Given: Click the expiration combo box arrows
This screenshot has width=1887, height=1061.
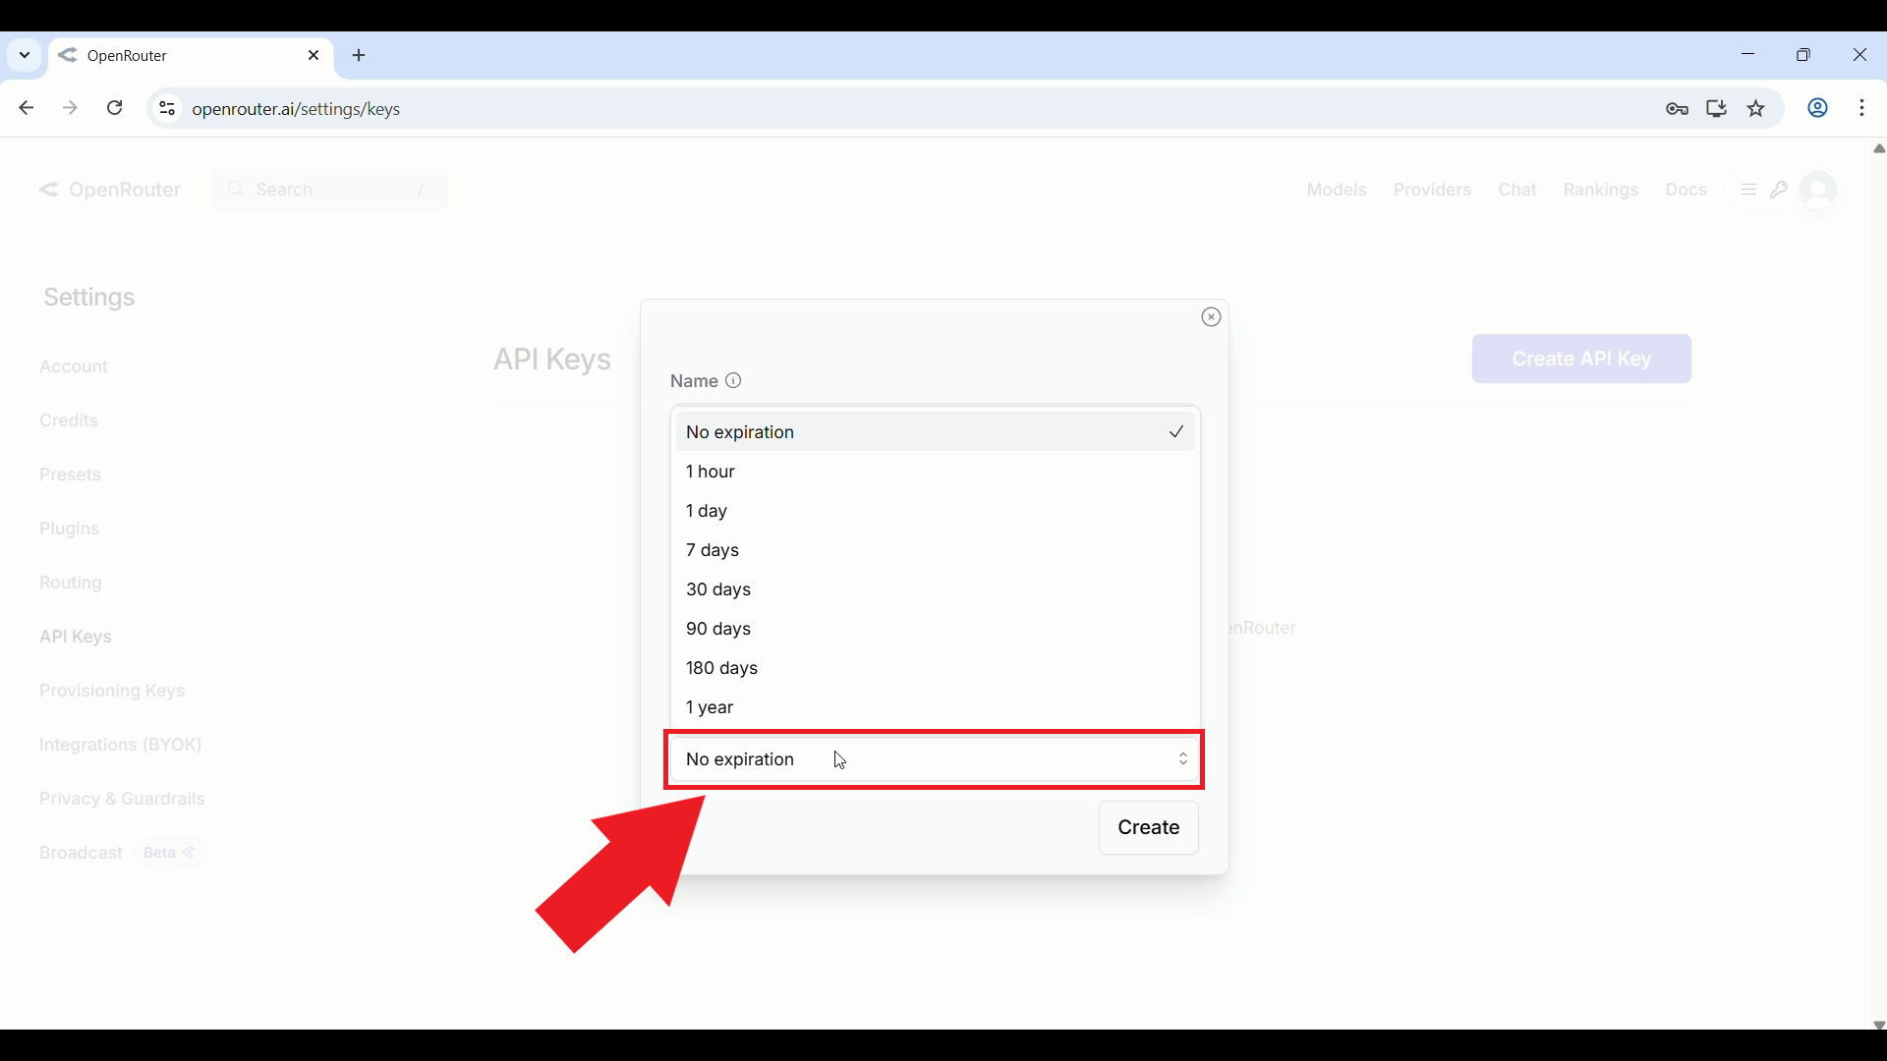Looking at the screenshot, I should [x=1183, y=759].
